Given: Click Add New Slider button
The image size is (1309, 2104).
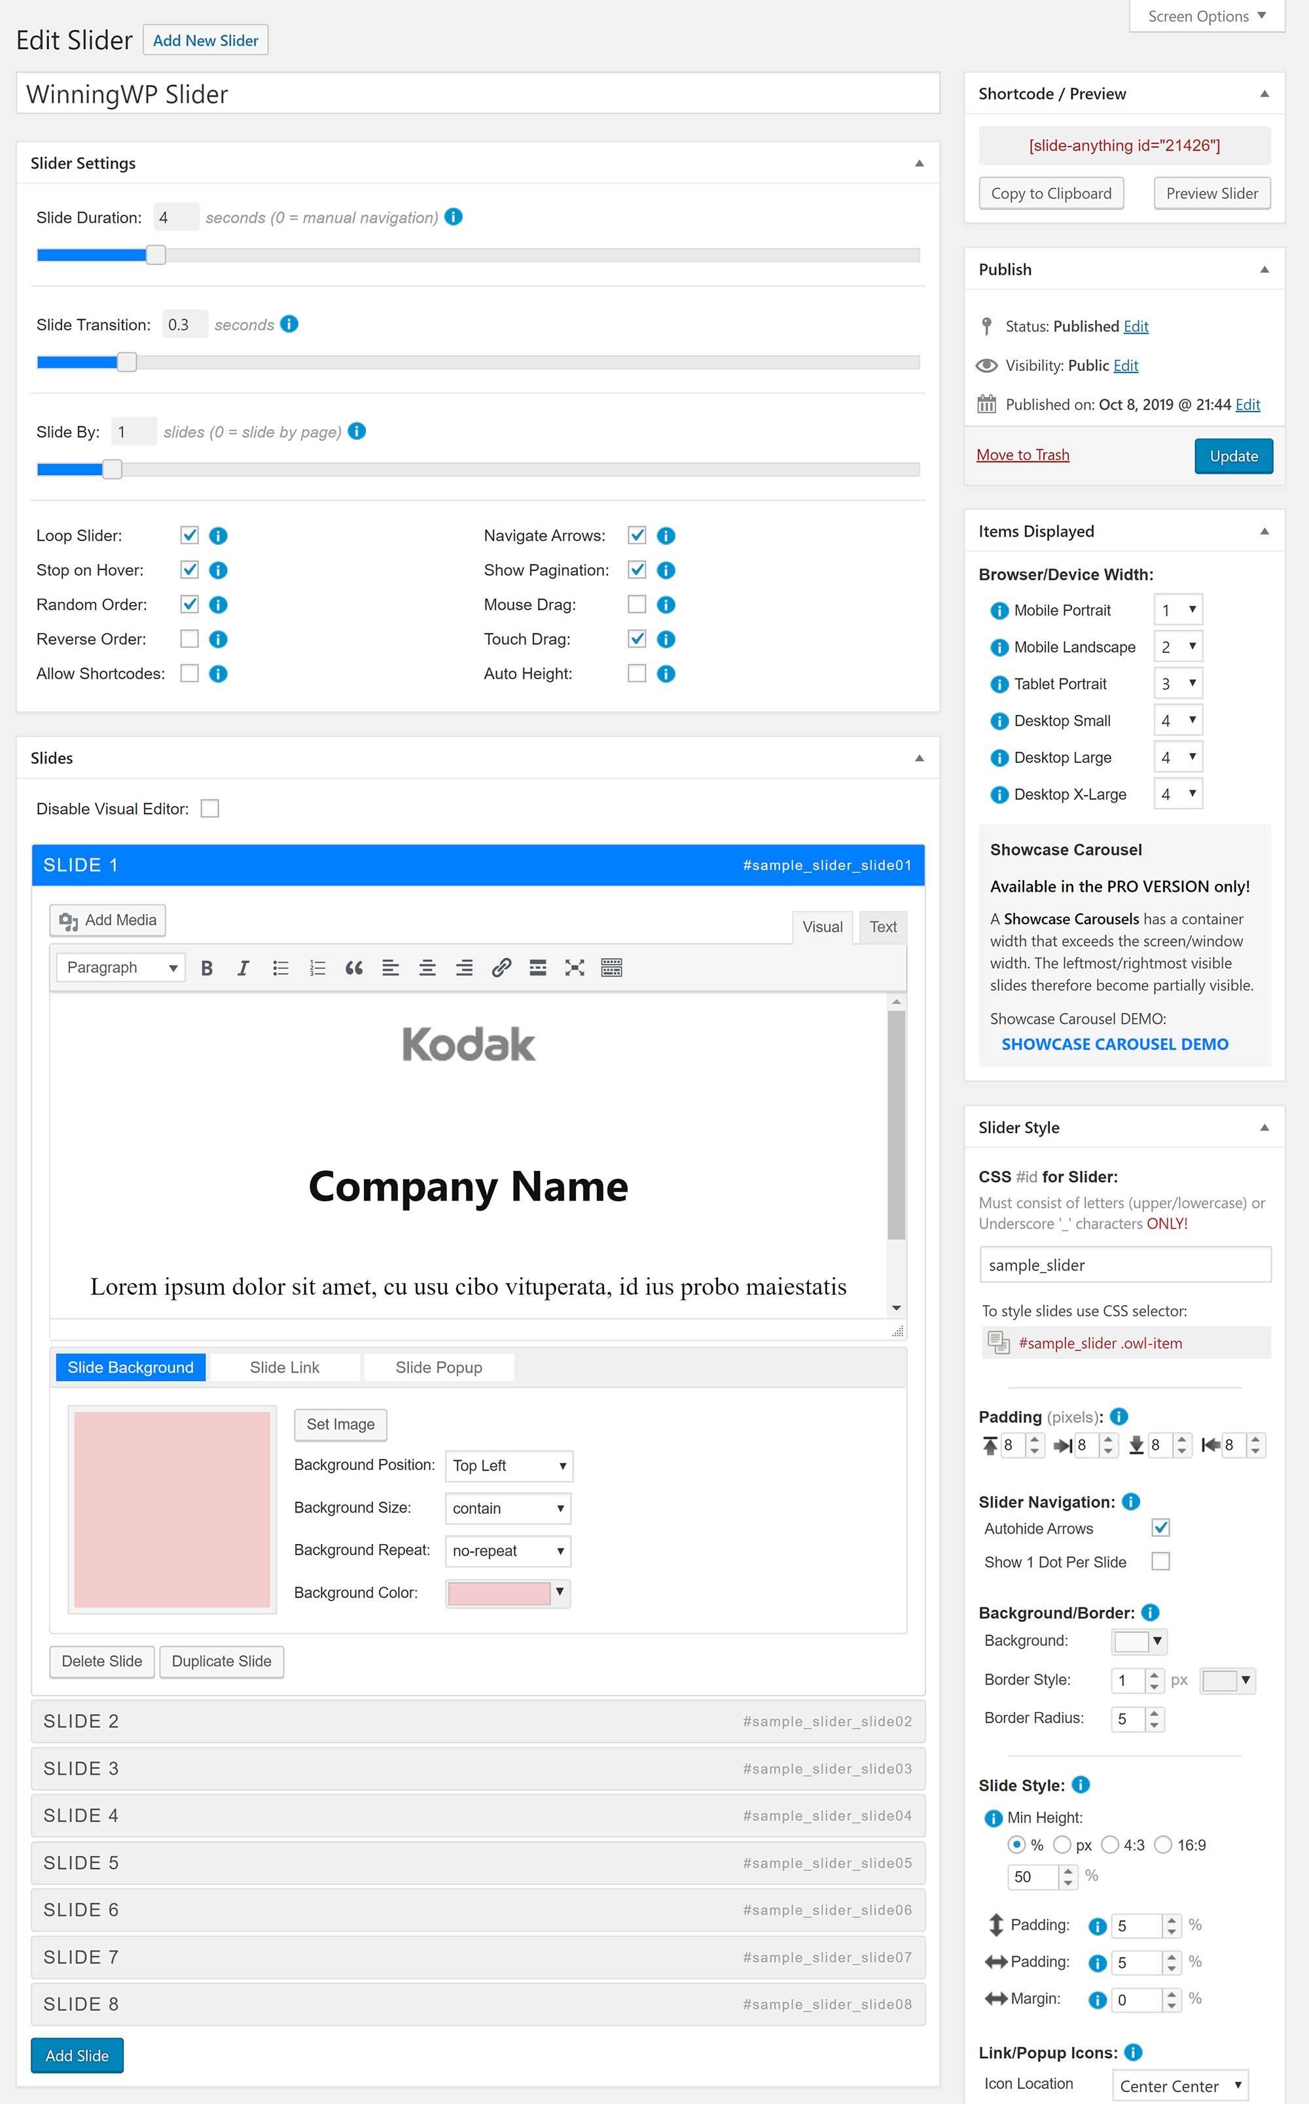Looking at the screenshot, I should click(206, 41).
